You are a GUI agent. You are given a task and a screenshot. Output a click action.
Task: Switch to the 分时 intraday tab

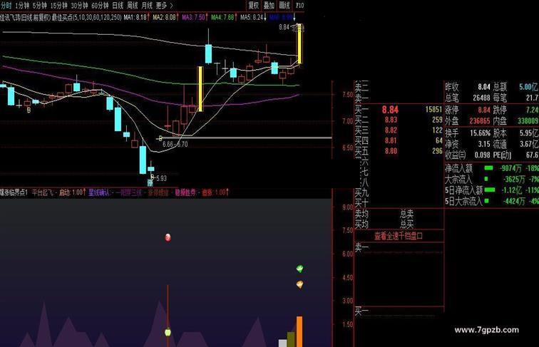click(x=6, y=5)
